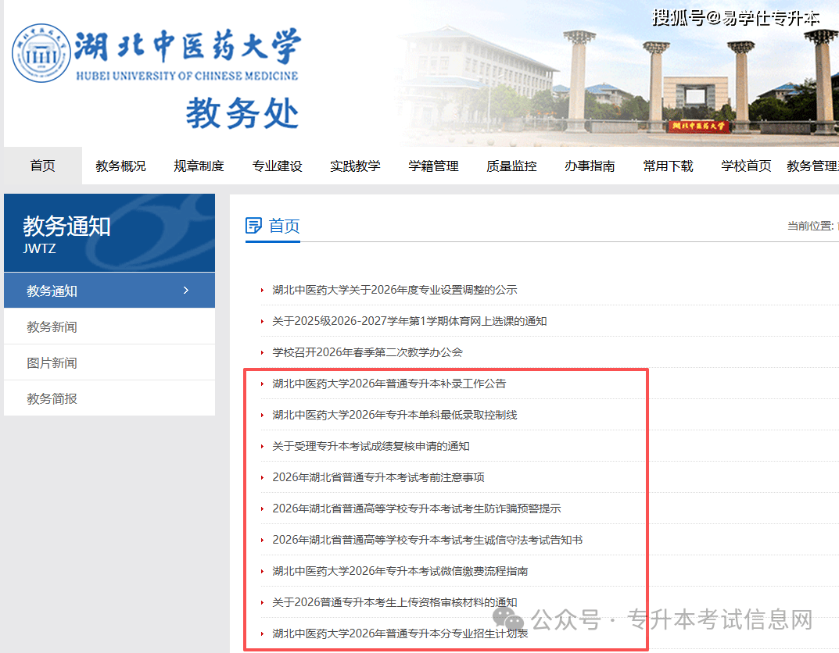Open 教务简报 in the sidebar
The height and width of the screenshot is (653, 839).
pos(109,398)
